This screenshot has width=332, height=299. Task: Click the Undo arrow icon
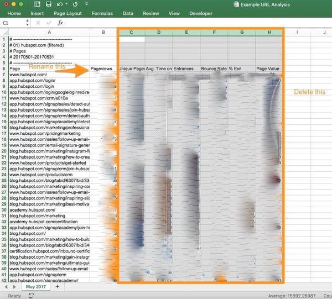pyautogui.click(x=59, y=4)
